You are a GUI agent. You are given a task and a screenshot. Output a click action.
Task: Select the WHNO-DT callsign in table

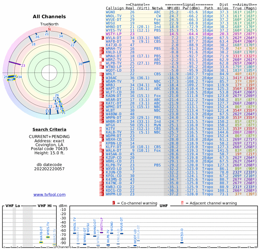coord(113,27)
